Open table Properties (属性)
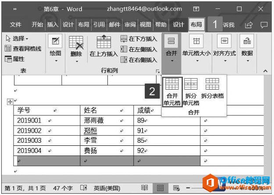Screen dimensions: 274x195 (x=14, y=59)
